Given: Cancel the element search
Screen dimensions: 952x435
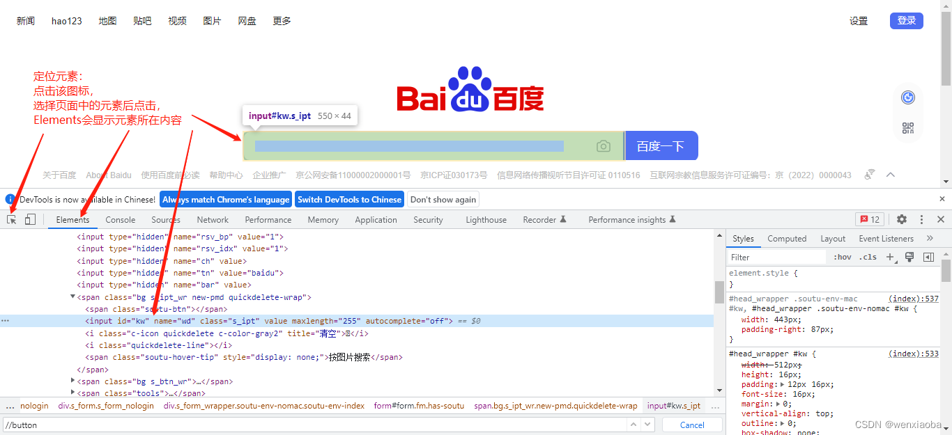Looking at the screenshot, I should (x=692, y=425).
